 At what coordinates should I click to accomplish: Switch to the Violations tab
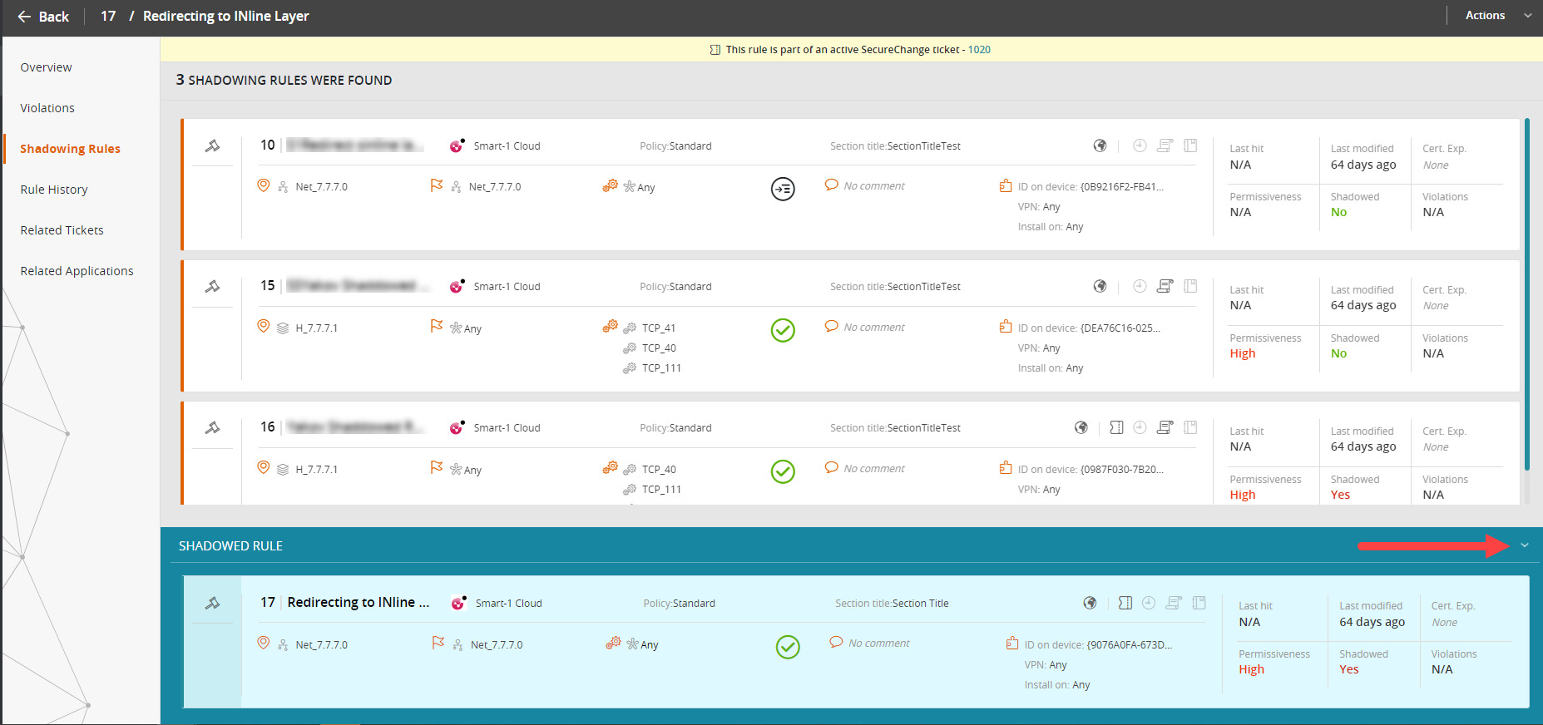[x=47, y=108]
